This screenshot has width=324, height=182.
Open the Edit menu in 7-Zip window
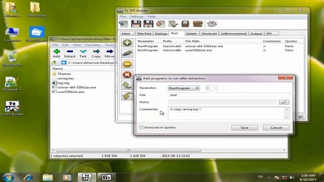(65, 45)
